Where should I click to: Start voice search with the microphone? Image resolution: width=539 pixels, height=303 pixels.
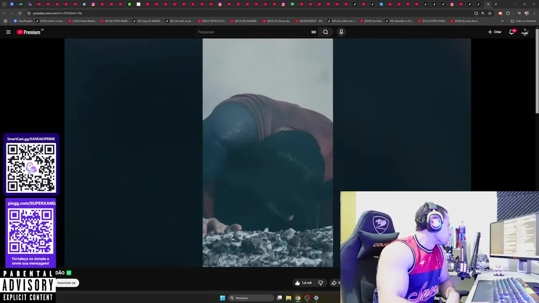coord(341,32)
